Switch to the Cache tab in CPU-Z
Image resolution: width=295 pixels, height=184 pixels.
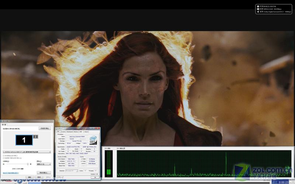[x=63, y=132]
